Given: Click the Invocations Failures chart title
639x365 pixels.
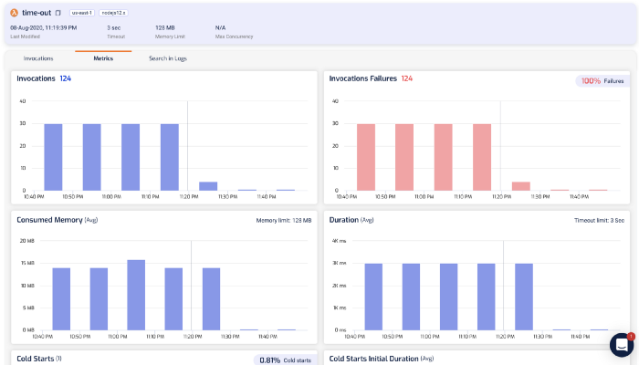Looking at the screenshot, I should [362, 79].
